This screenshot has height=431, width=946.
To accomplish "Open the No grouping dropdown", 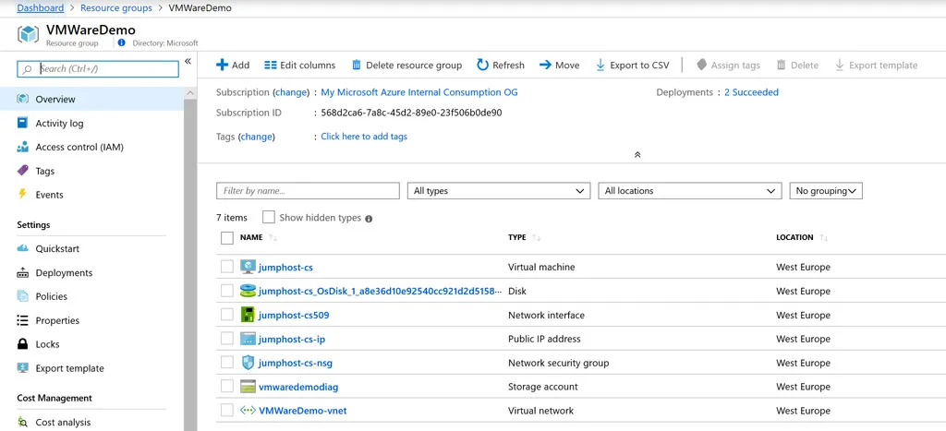I will click(826, 190).
